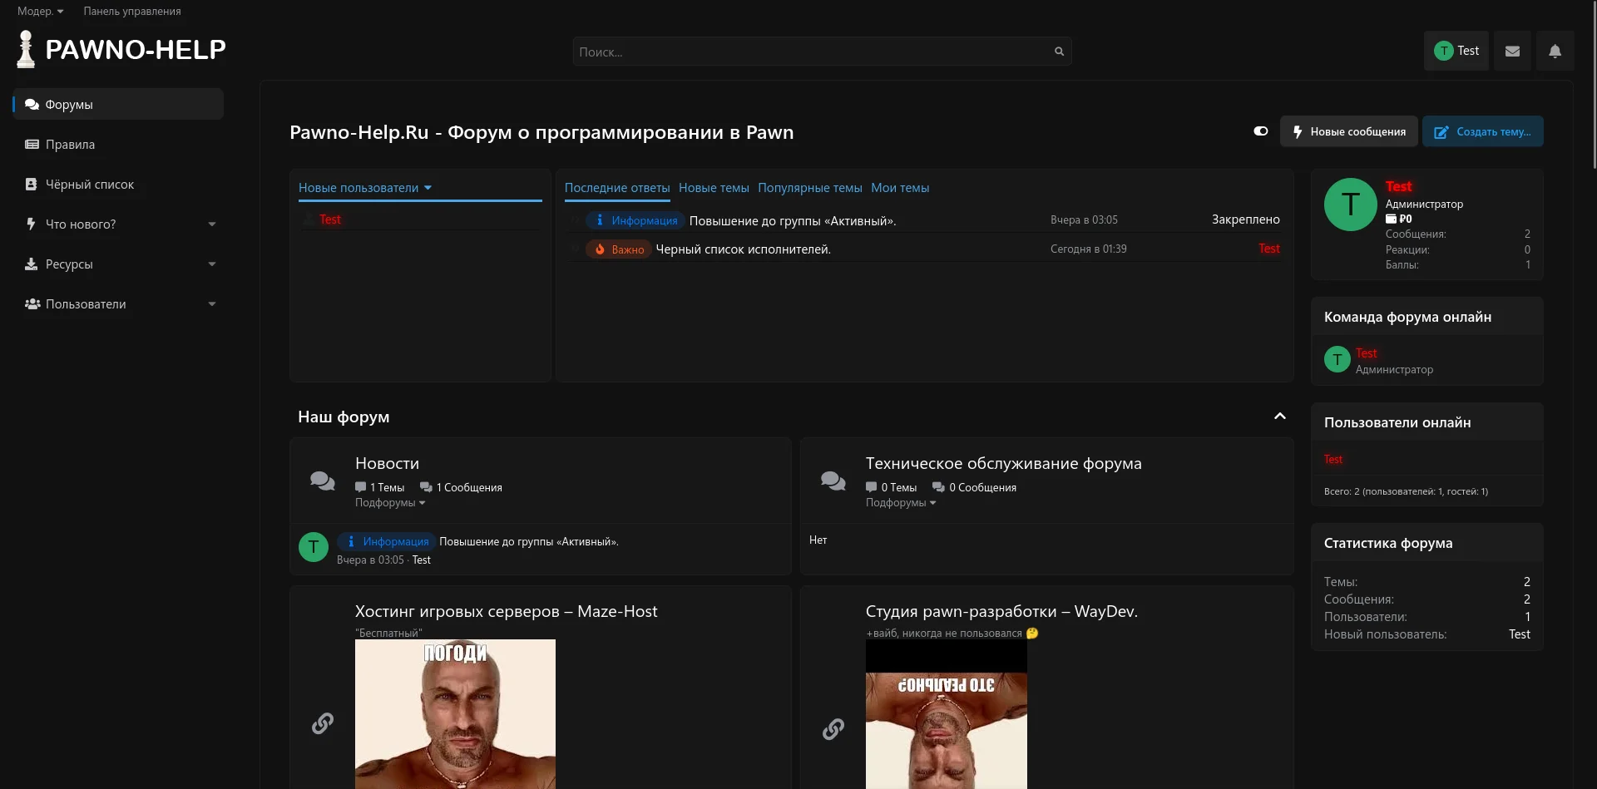Open the notifications bell icon
The image size is (1597, 789).
[x=1555, y=51]
